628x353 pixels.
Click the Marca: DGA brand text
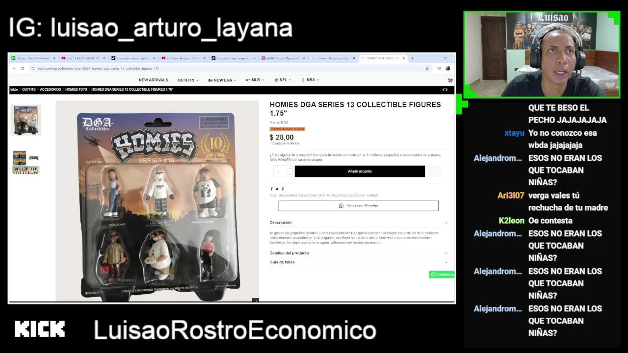point(279,122)
